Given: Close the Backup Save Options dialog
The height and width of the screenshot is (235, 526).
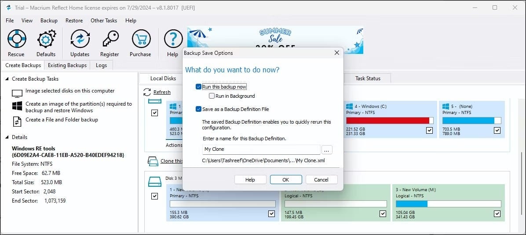Looking at the screenshot, I should pyautogui.click(x=337, y=53).
